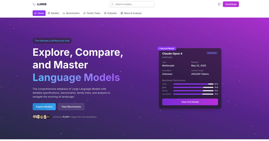Image resolution: width=269 pixels, height=141 pixels.
Task: Click the bar chart icon beside Benchmarks
Action: pyautogui.click(x=64, y=13)
